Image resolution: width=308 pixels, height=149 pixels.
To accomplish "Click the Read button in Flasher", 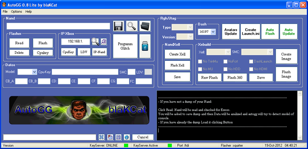I will 19,43.
